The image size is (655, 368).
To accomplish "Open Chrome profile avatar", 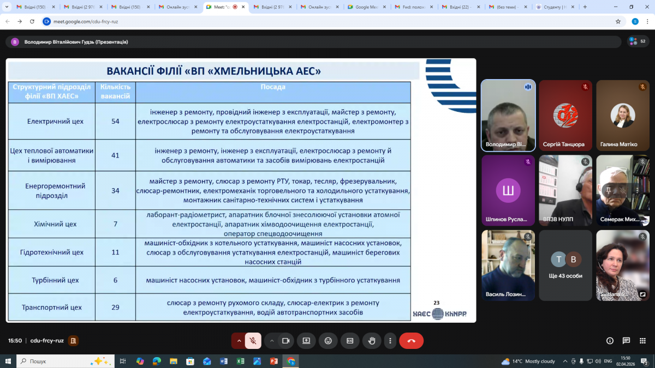I will point(635,21).
